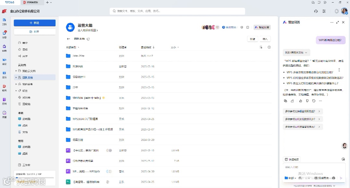Regenerate the AI answer
Viewport: 350px width, 188px height.
[x=314, y=101]
